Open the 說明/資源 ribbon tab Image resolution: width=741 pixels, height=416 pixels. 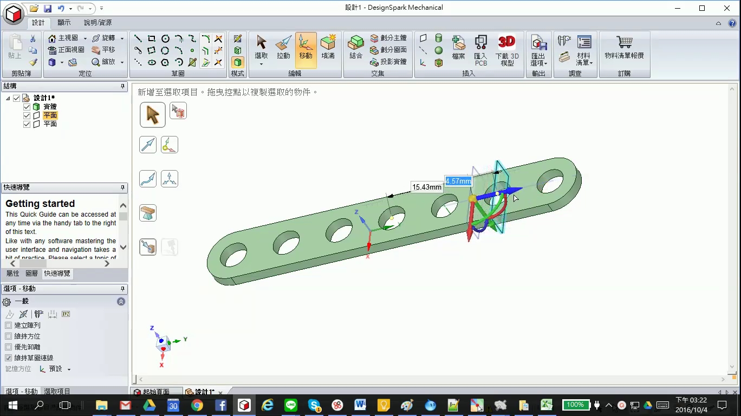point(97,23)
